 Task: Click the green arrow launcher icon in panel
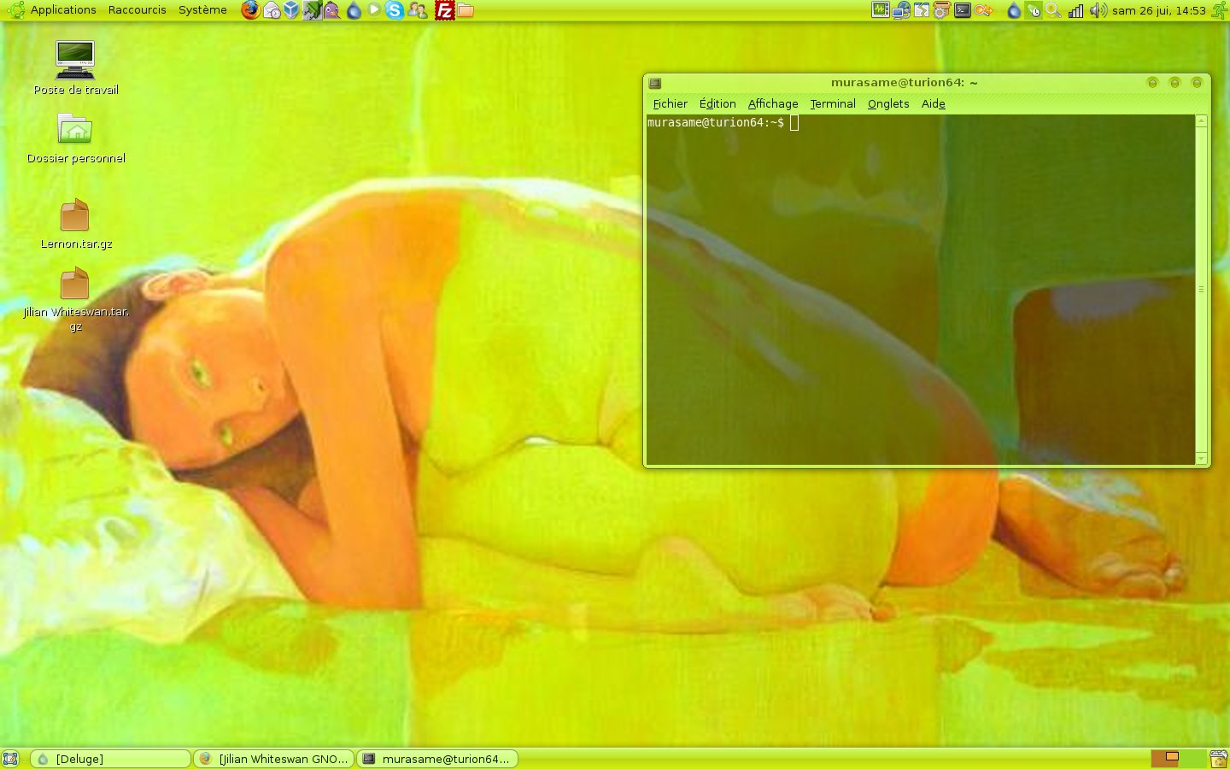click(312, 10)
